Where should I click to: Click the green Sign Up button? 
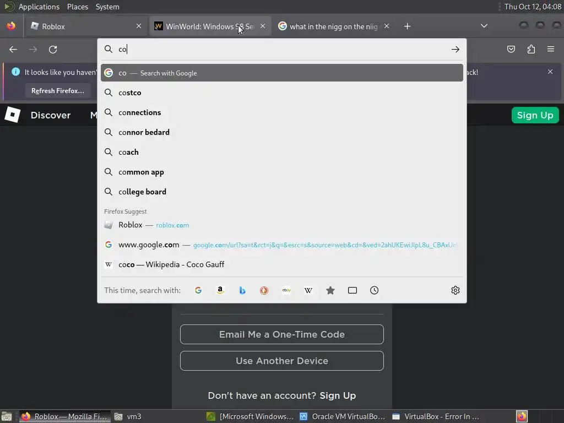535,115
